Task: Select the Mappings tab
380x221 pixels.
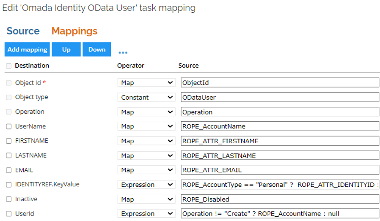Action: 74,31
